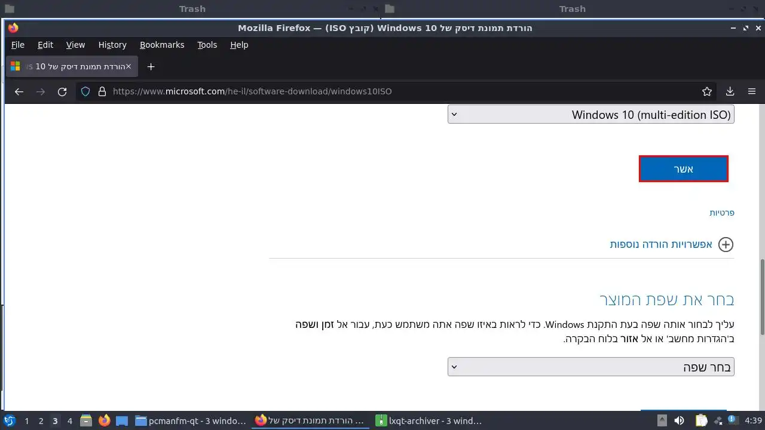The width and height of the screenshot is (765, 430).
Task: Select the Windows 10 download browser tab
Action: 72,66
